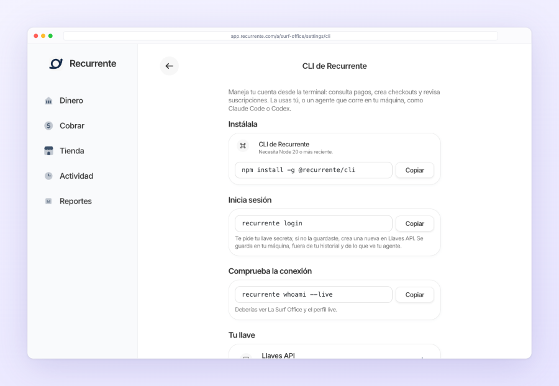The image size is (559, 386).
Task: Minimize the window with the yellow button
Action: point(43,36)
